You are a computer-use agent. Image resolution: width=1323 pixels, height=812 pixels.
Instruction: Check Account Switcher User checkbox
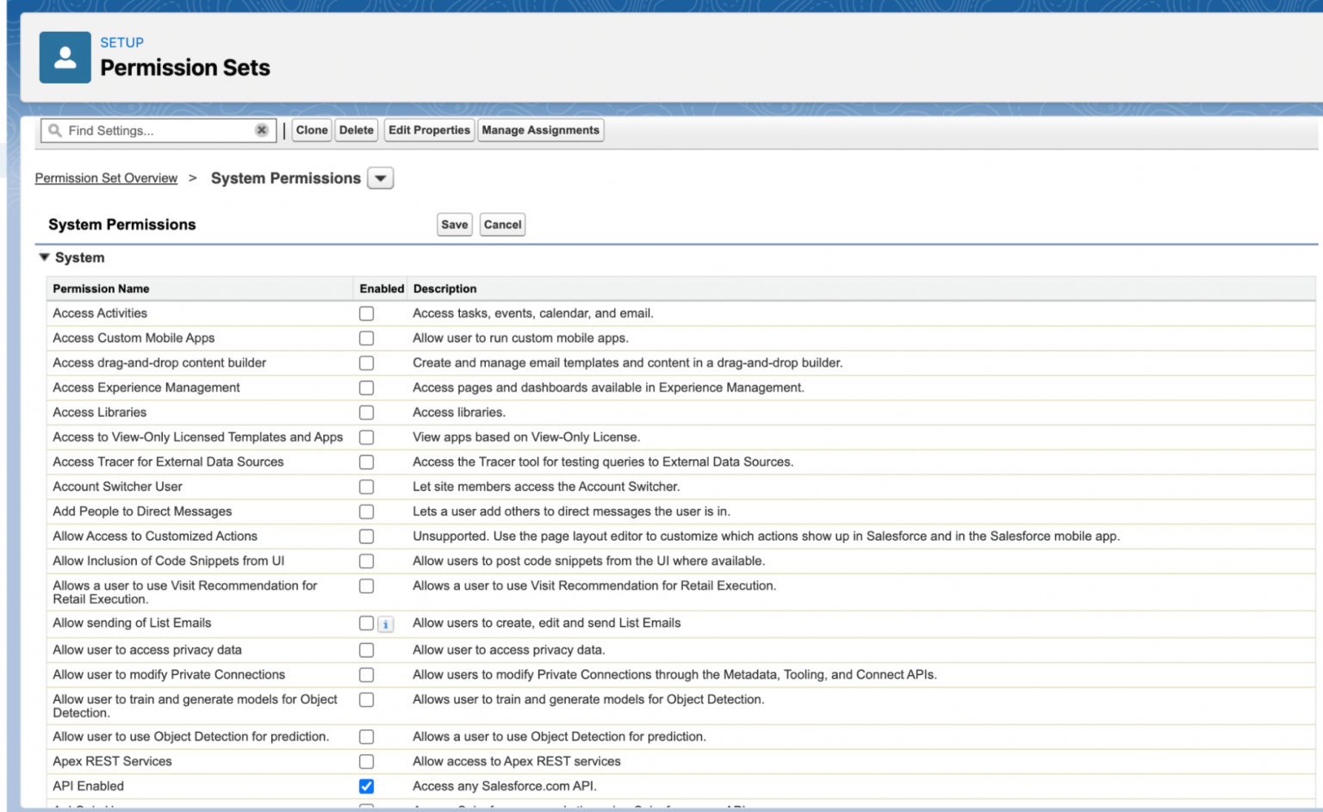coord(366,487)
